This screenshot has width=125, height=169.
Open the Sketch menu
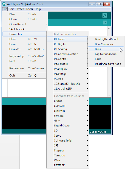20,9
